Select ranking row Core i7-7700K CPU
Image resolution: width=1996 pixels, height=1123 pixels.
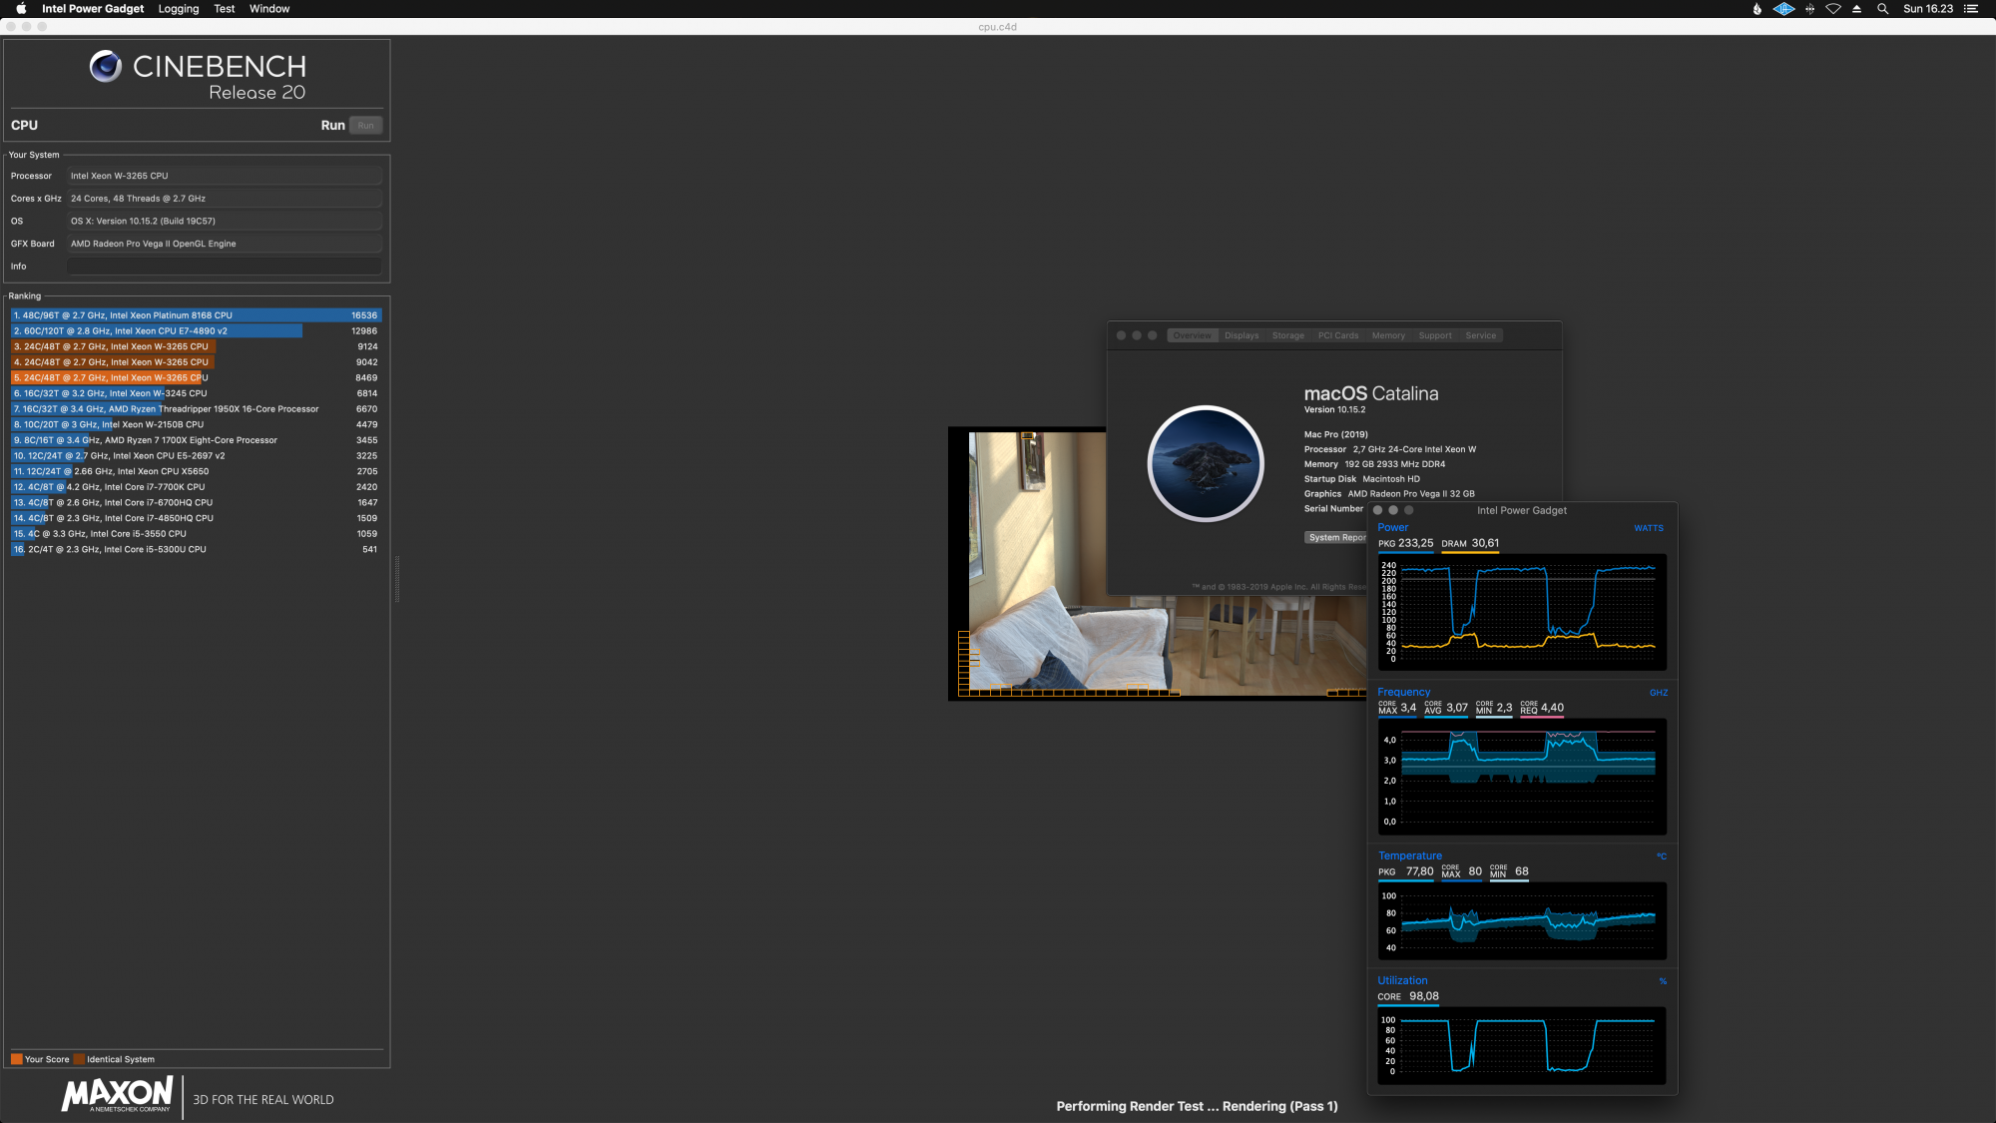(196, 487)
